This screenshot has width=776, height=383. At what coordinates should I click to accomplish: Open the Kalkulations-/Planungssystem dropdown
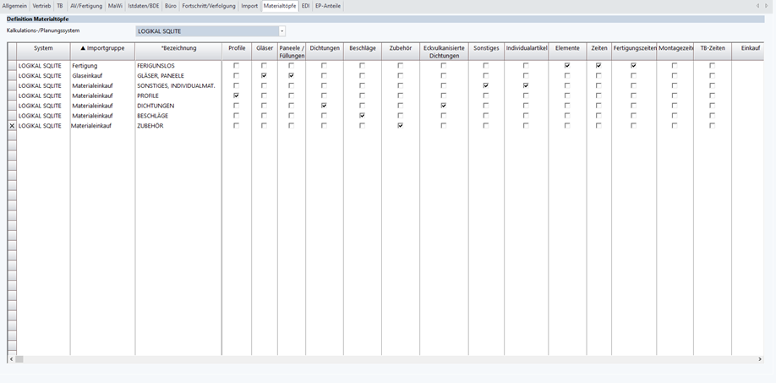(x=281, y=31)
